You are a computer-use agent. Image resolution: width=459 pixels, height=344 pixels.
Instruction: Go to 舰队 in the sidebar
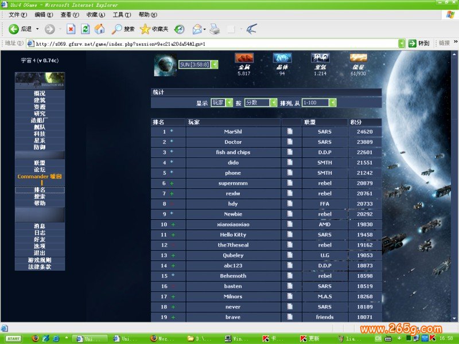tap(40, 127)
